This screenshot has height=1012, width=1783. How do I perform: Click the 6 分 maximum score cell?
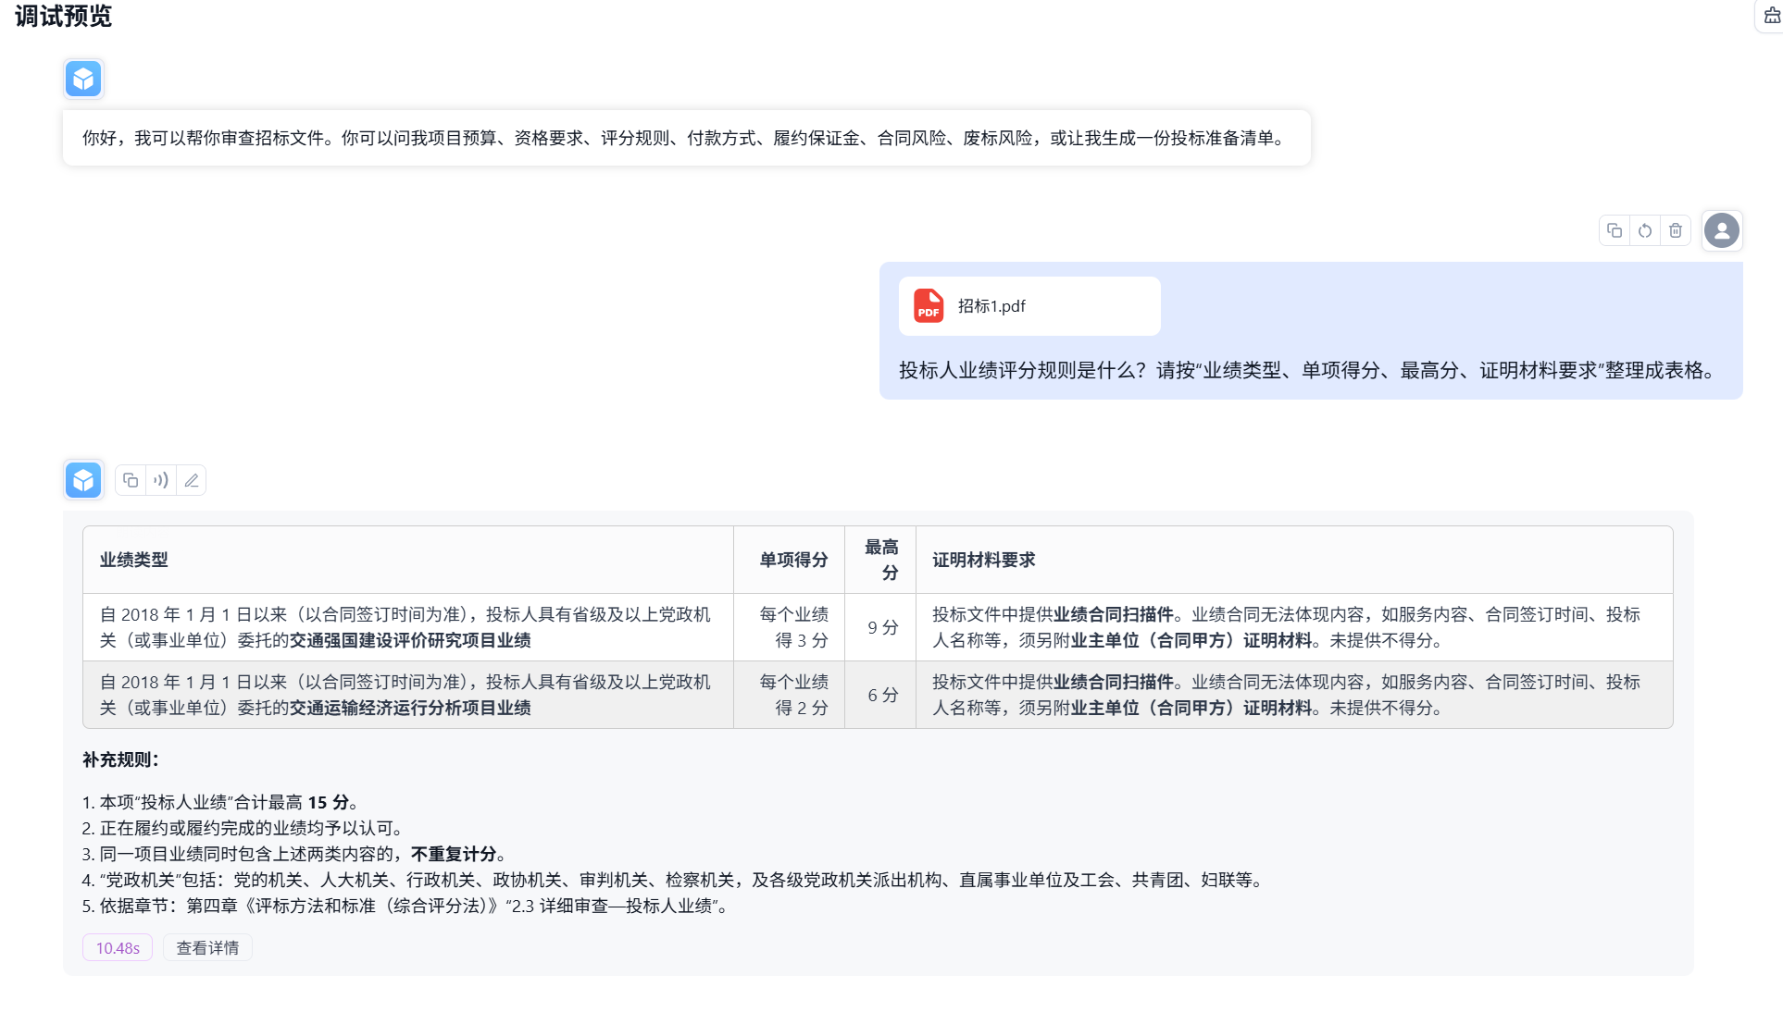click(880, 695)
